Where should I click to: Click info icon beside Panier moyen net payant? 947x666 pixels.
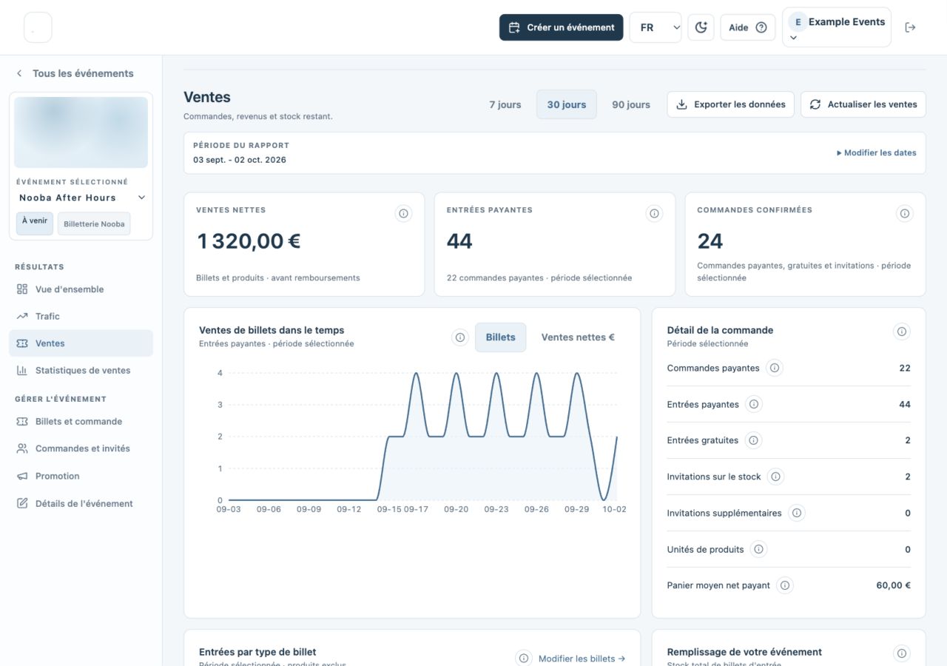pyautogui.click(x=785, y=585)
